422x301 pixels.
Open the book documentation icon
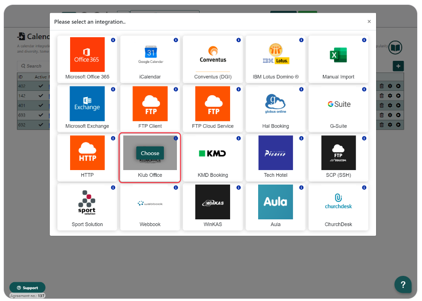(x=395, y=48)
